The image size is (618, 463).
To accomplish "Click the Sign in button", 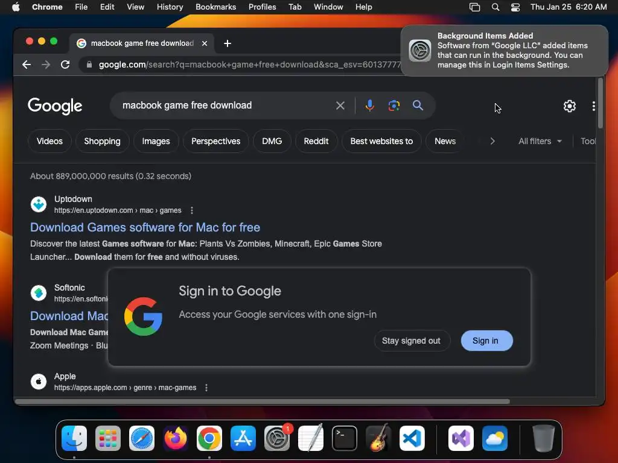I will tap(486, 341).
